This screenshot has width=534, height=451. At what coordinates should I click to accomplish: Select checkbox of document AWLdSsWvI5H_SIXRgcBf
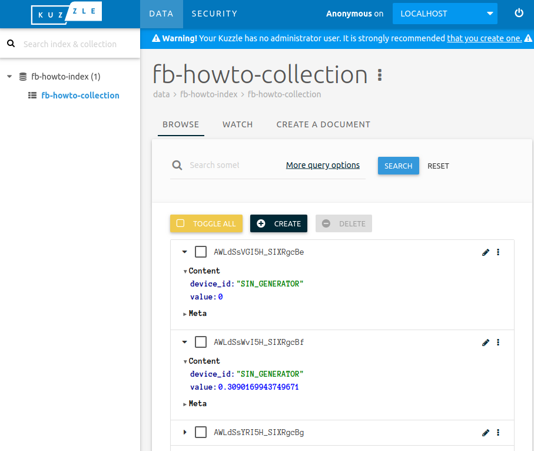[x=201, y=343]
